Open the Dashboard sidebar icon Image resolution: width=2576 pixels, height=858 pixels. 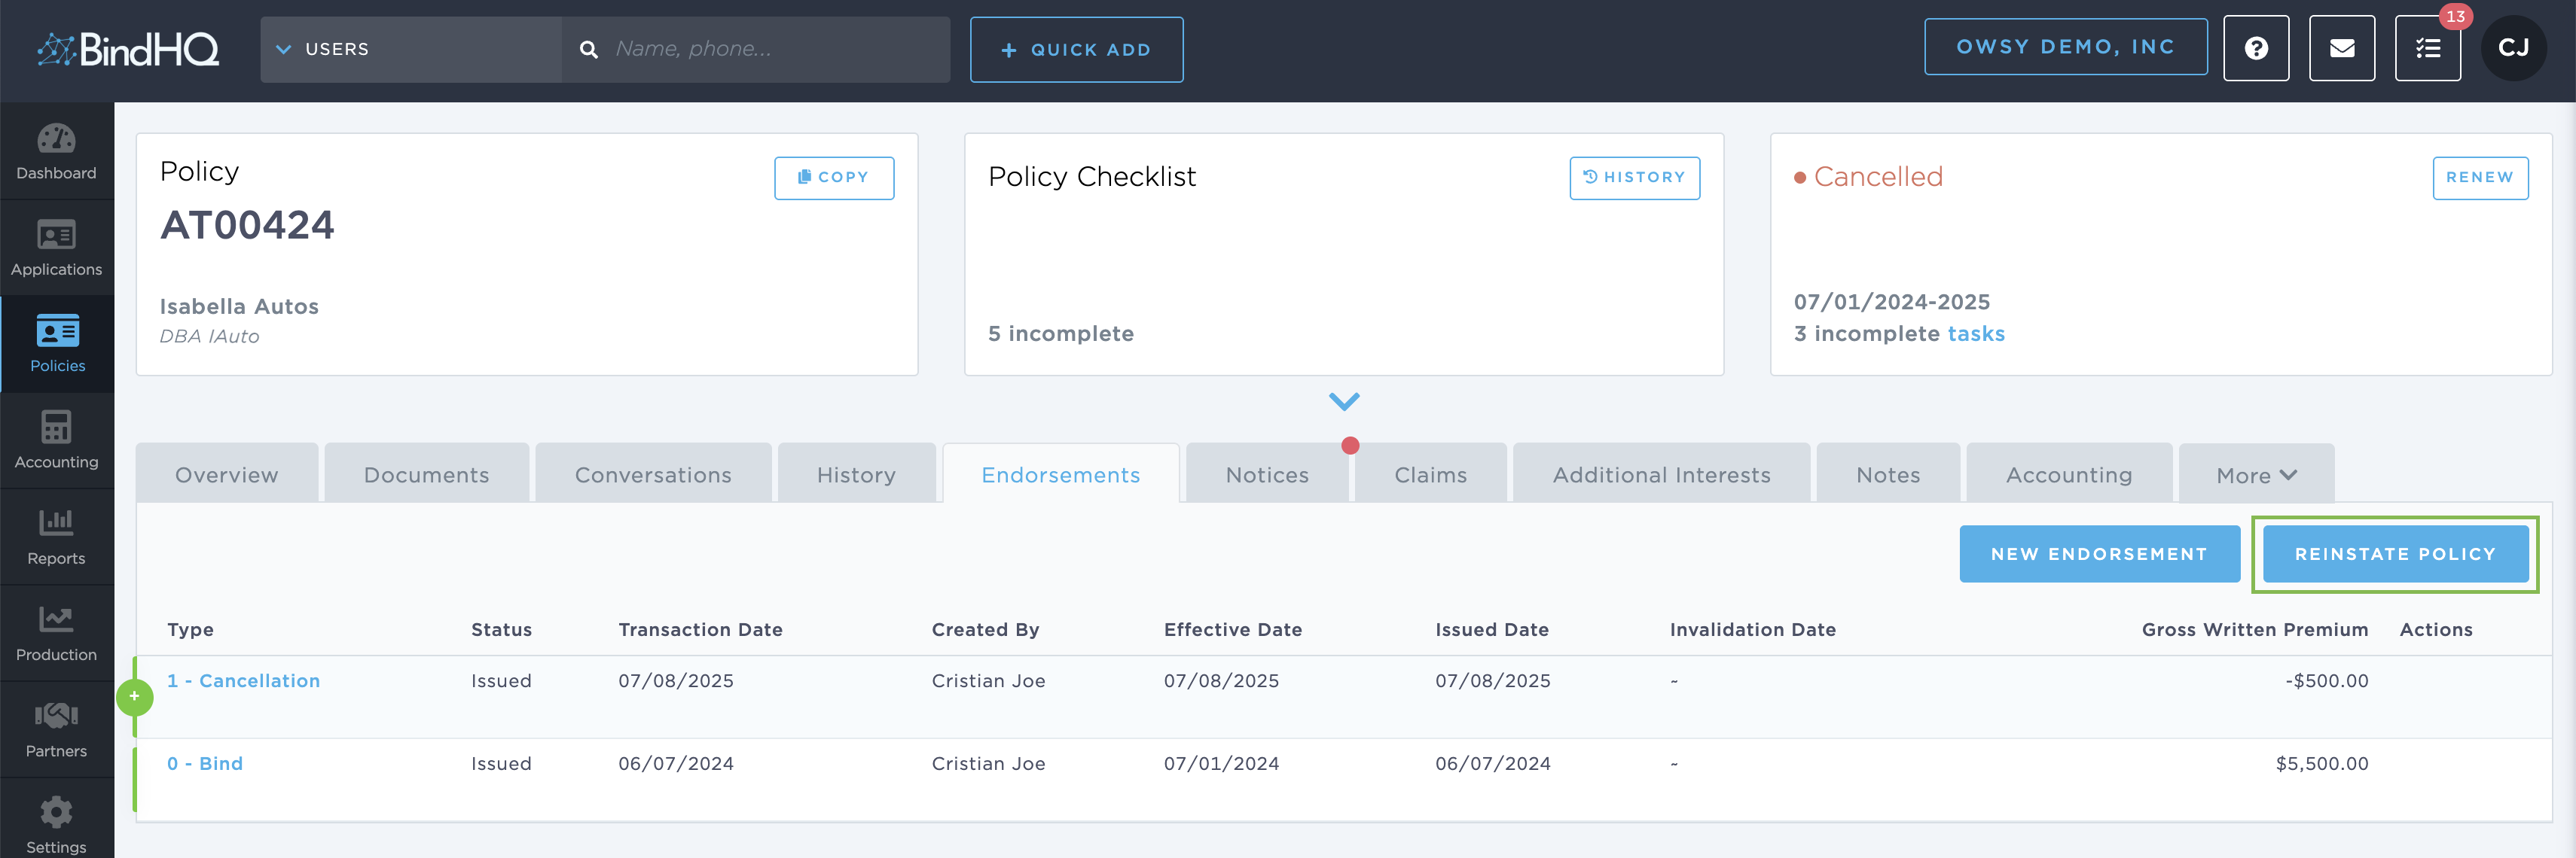point(56,151)
